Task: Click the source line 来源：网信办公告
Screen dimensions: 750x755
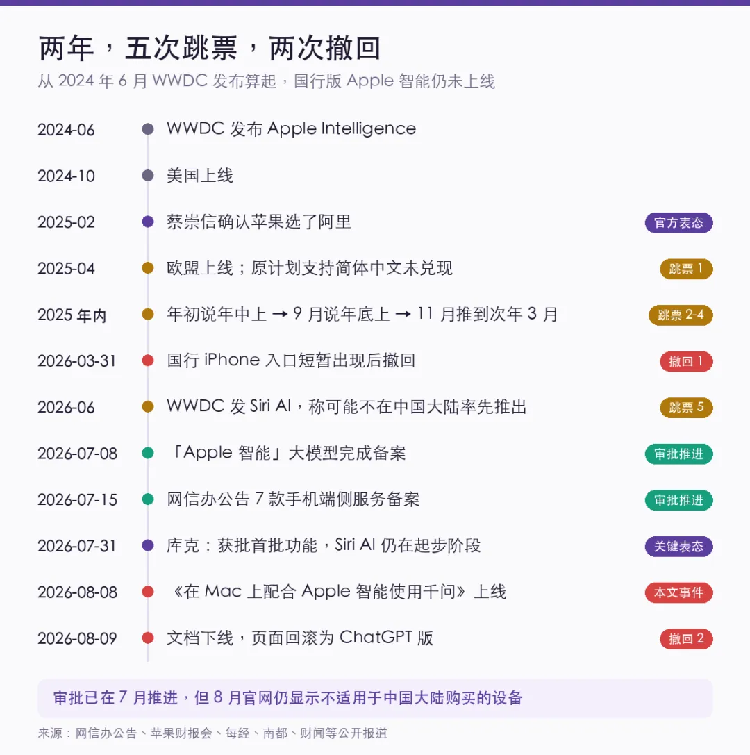Action: (212, 733)
